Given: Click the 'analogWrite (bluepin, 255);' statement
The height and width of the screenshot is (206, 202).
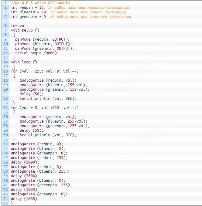Looking at the screenshot, I should pyautogui.click(x=40, y=171).
